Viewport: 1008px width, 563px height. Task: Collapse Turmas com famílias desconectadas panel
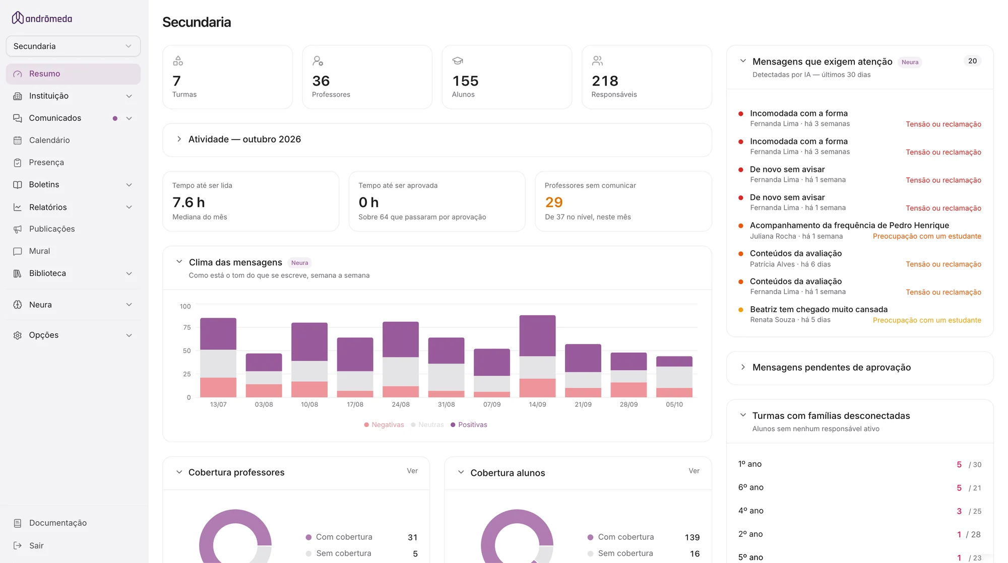743,415
